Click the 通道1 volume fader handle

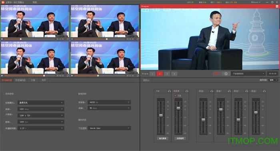point(203,120)
